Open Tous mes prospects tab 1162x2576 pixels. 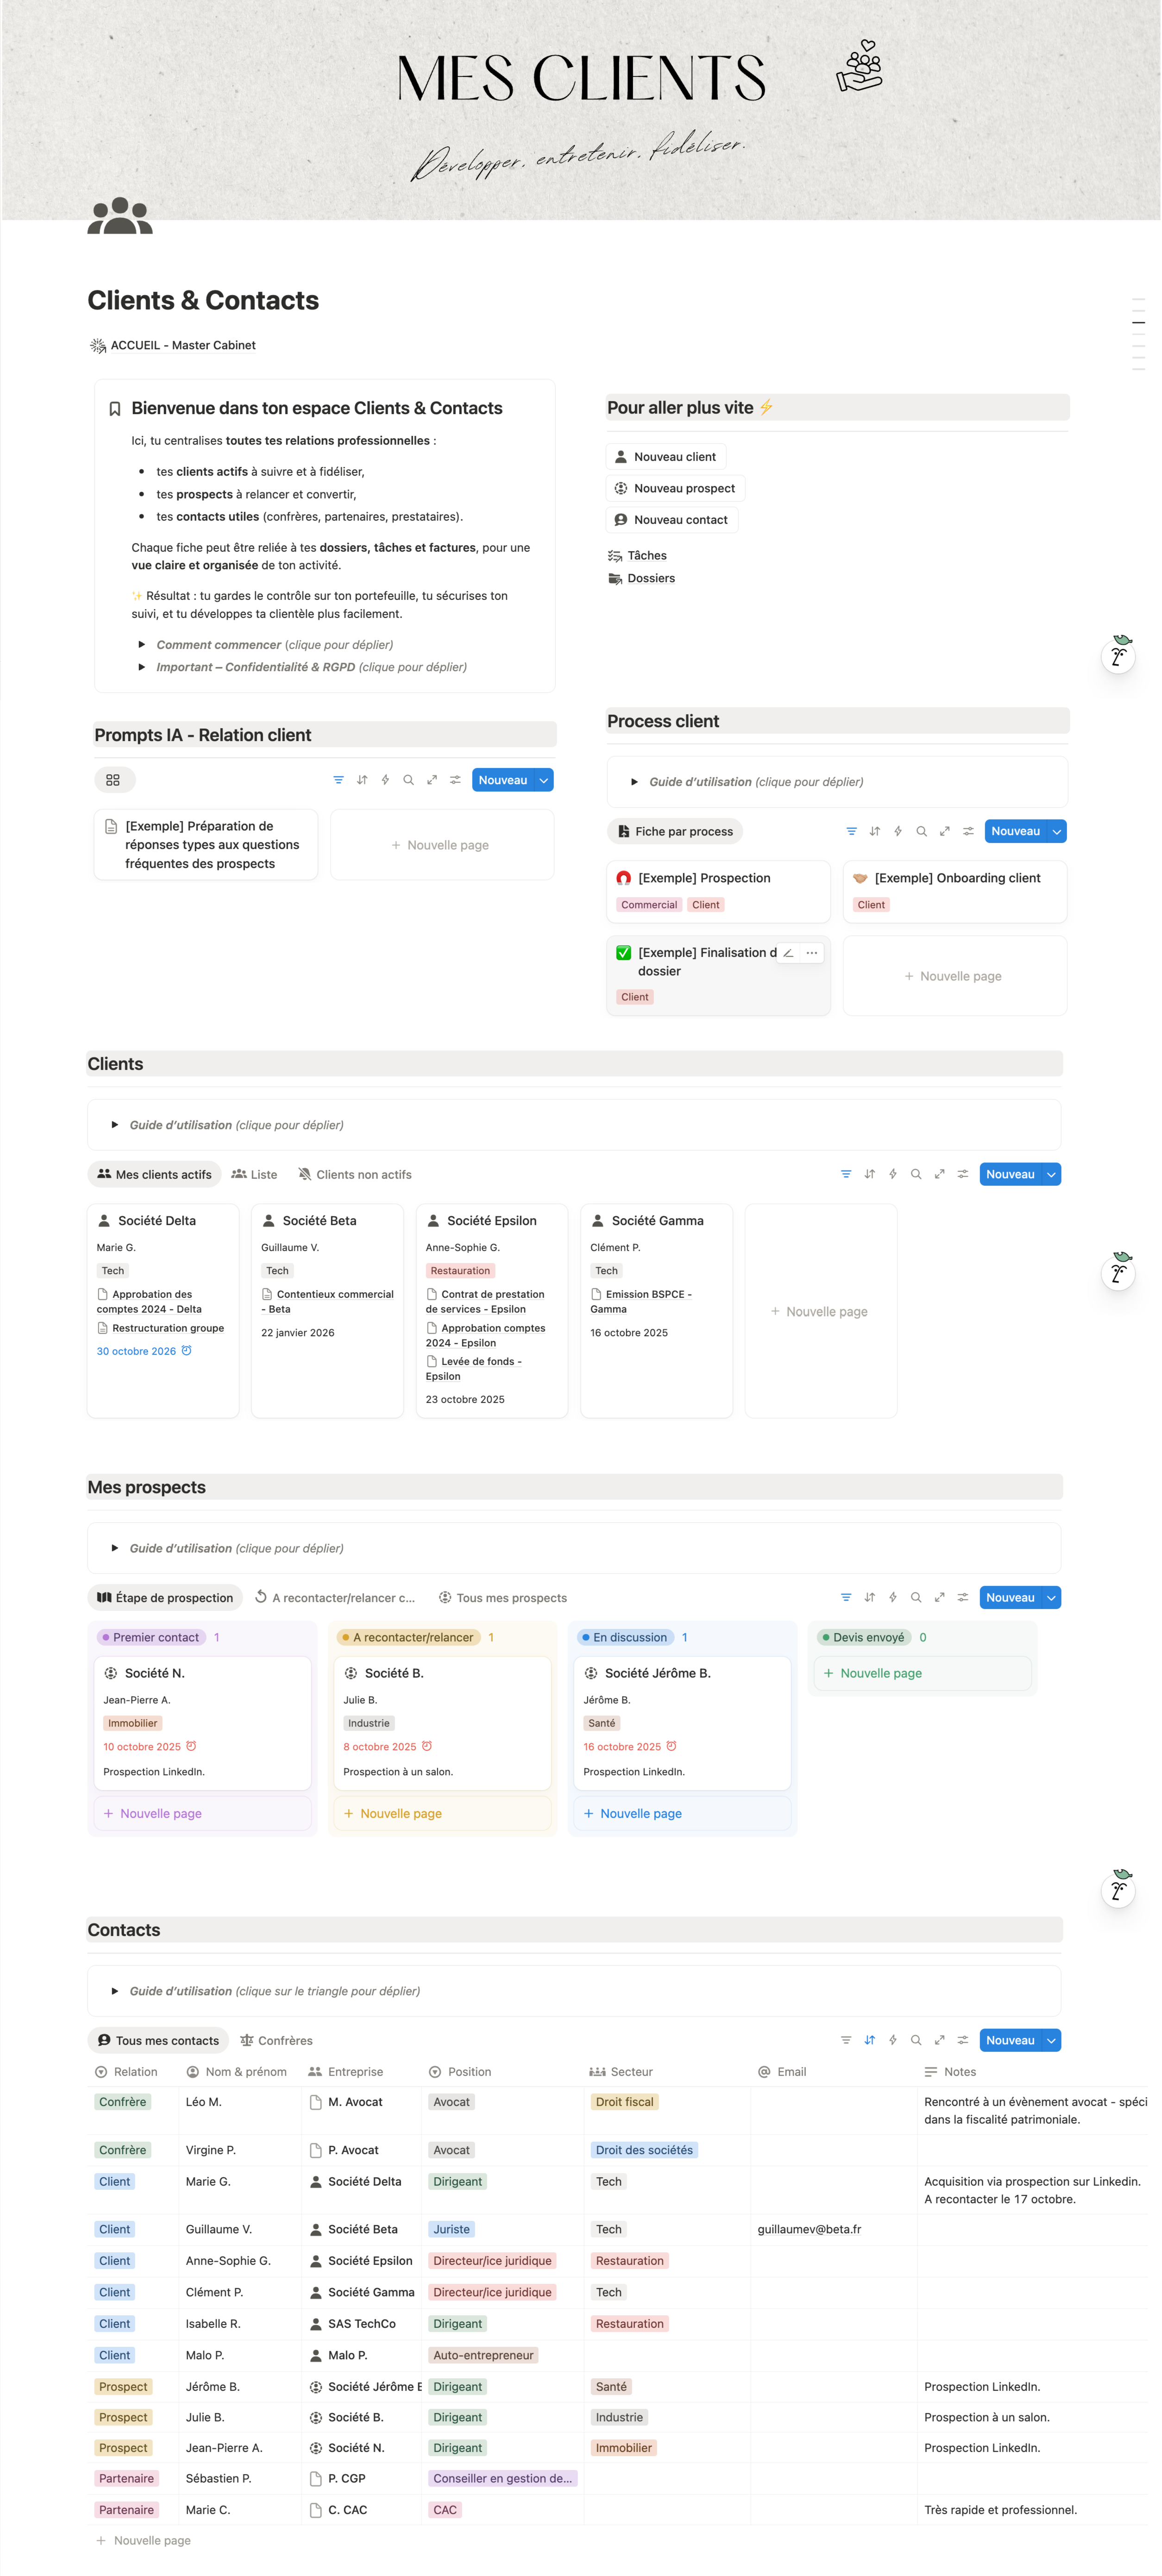coord(502,1597)
